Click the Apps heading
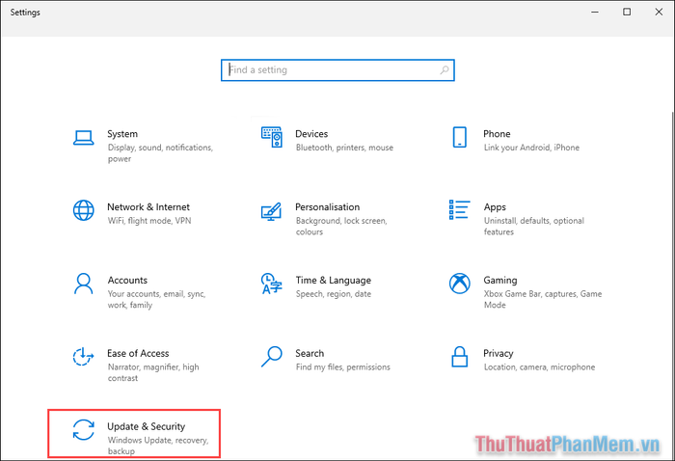 tap(495, 207)
